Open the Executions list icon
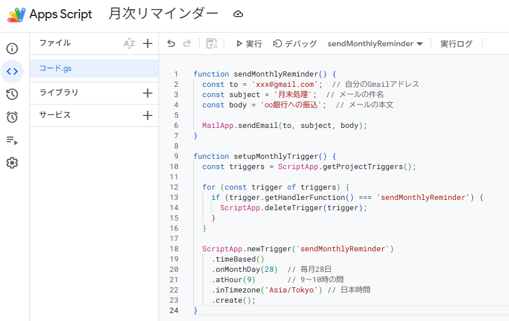Screen dimensions: 509x321 tap(12, 140)
